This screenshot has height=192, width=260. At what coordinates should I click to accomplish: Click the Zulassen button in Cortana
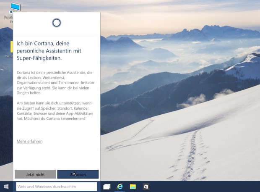78,174
